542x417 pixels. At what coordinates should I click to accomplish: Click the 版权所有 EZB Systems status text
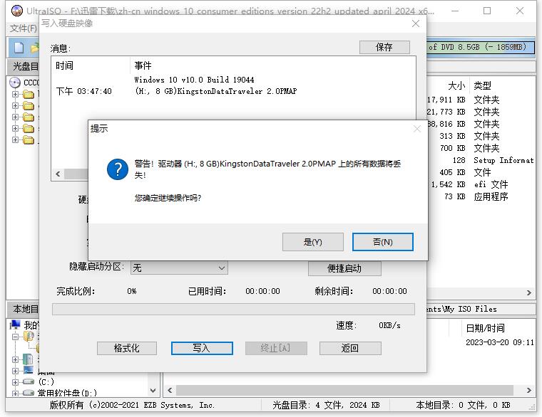tap(133, 405)
